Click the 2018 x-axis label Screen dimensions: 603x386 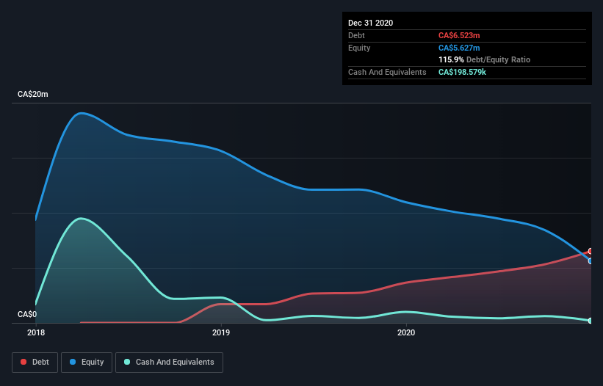click(36, 332)
